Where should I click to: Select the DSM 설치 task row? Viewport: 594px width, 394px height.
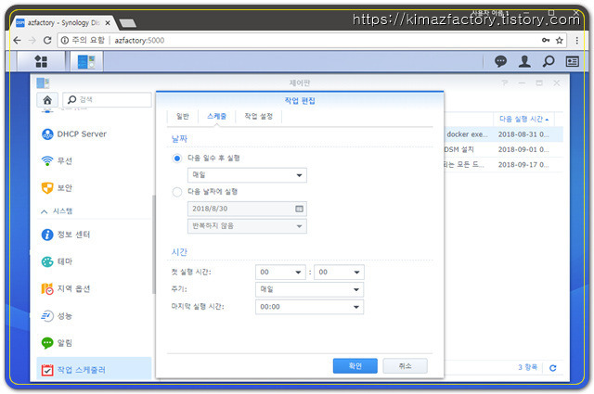click(503, 149)
